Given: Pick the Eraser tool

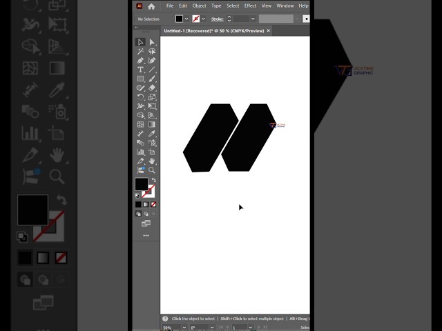Looking at the screenshot, I should click(x=152, y=88).
